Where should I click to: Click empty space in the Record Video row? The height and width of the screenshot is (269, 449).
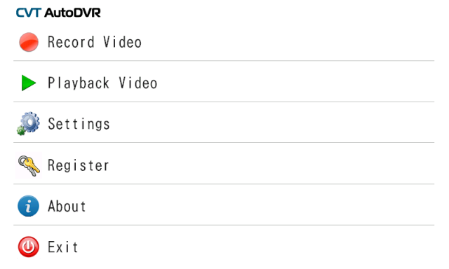click(x=286, y=42)
